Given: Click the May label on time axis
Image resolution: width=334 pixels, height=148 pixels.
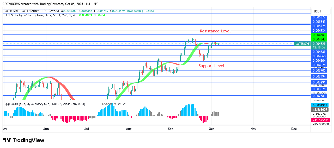Looking at the screenshot, I should pos(5,129).
